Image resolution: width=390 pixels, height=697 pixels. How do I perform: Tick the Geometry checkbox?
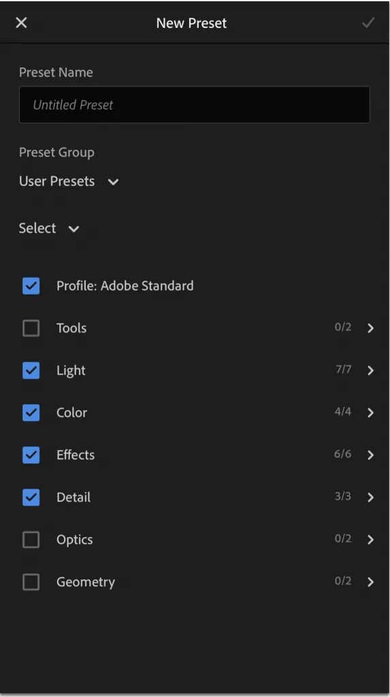(x=31, y=582)
